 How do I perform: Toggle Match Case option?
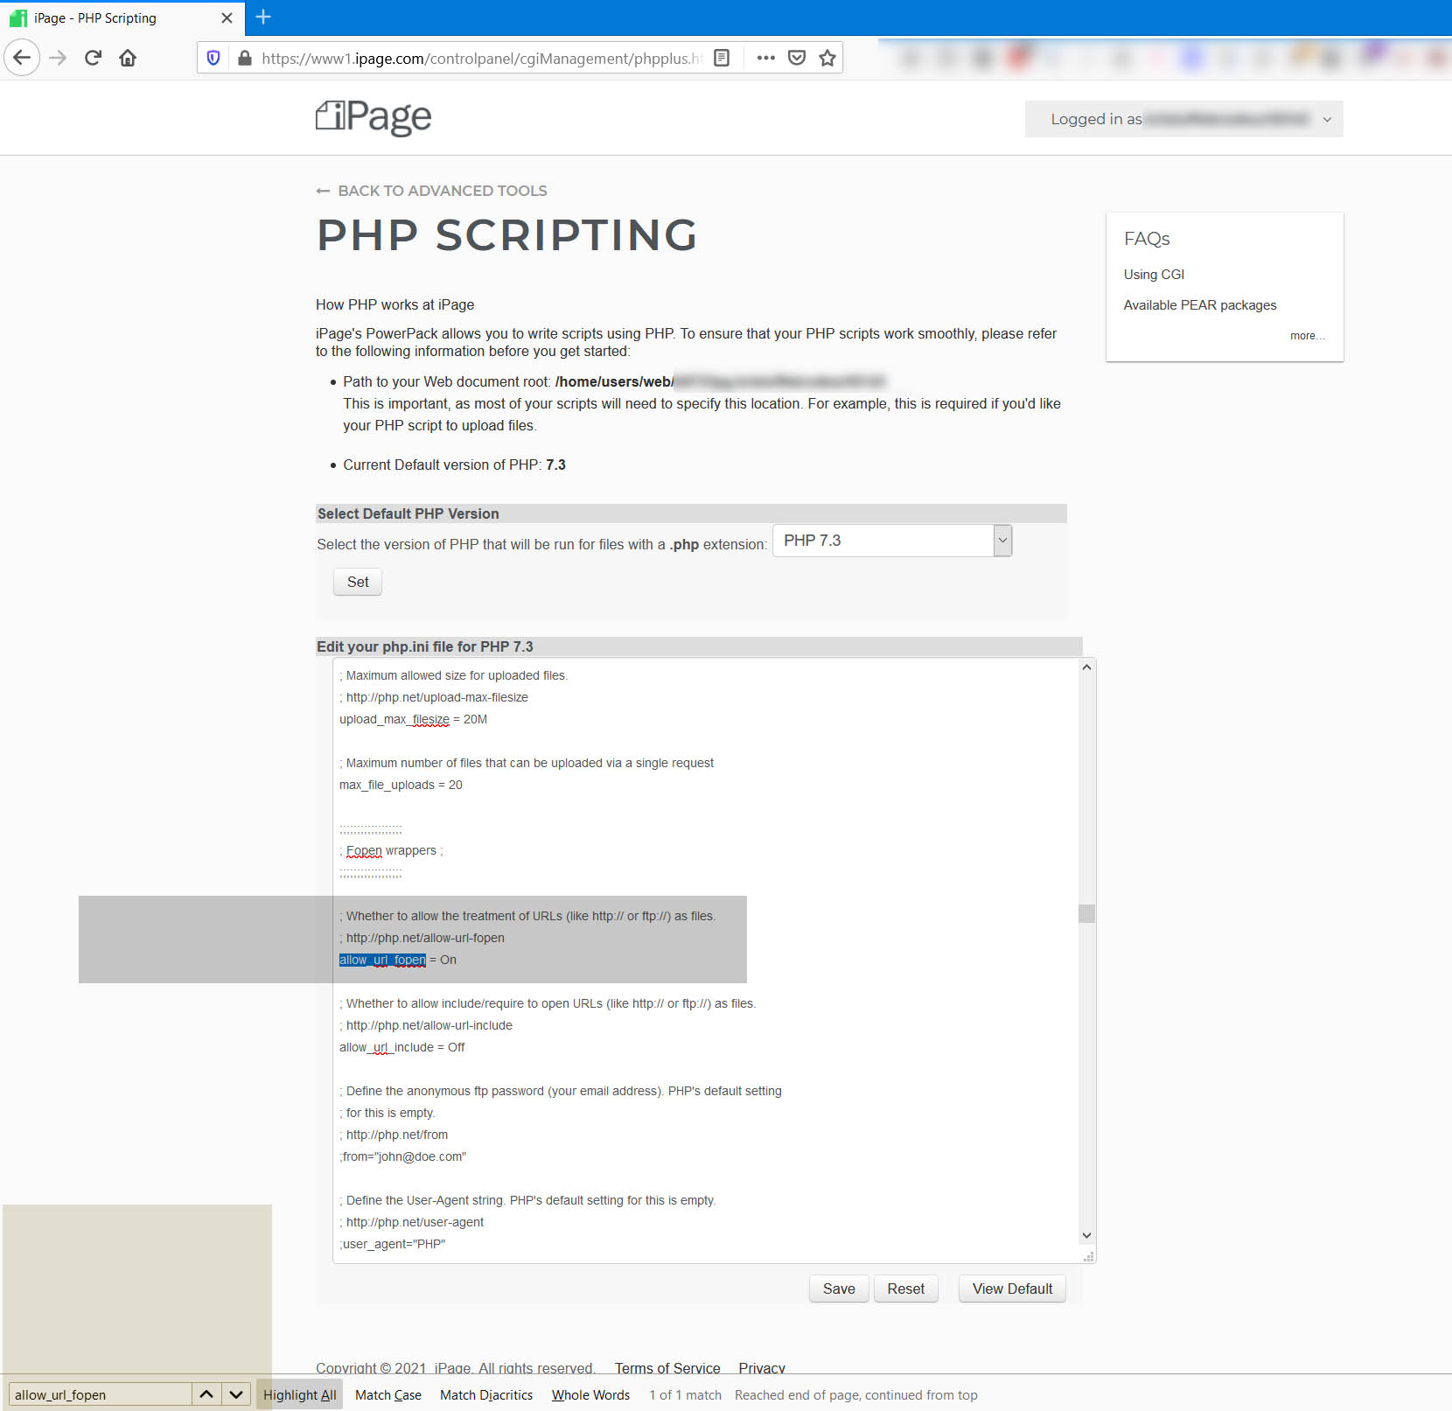click(x=388, y=1394)
